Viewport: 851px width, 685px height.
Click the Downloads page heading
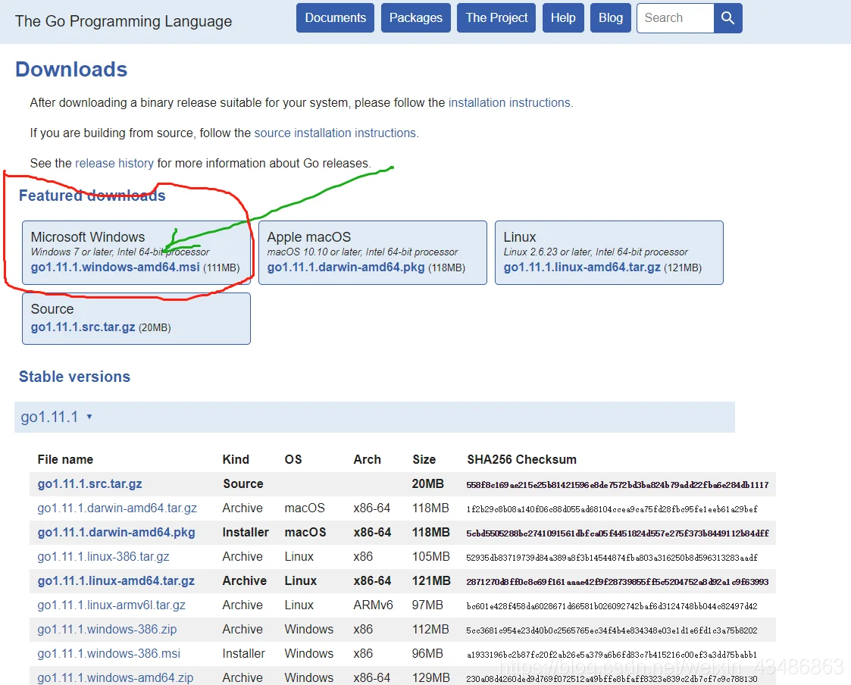[x=71, y=70]
